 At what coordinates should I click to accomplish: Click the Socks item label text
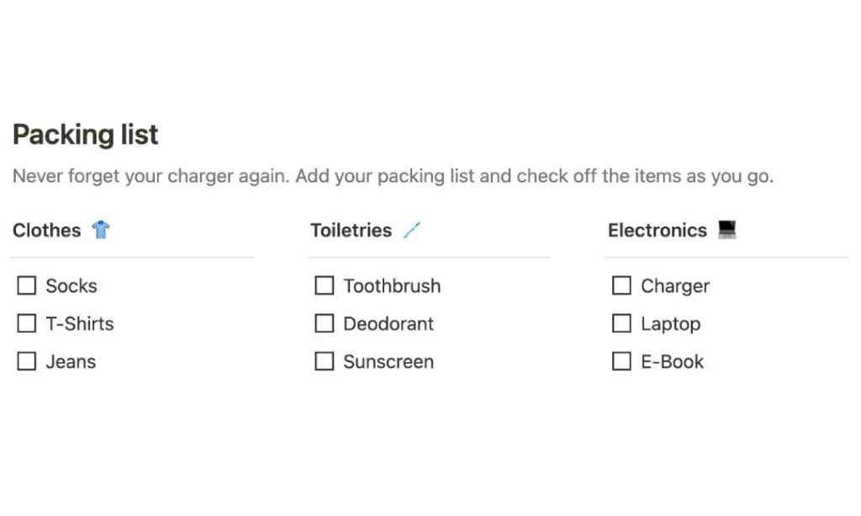[x=71, y=287]
